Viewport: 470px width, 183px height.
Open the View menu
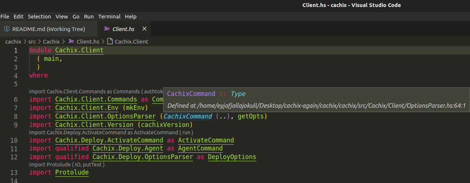point(62,17)
